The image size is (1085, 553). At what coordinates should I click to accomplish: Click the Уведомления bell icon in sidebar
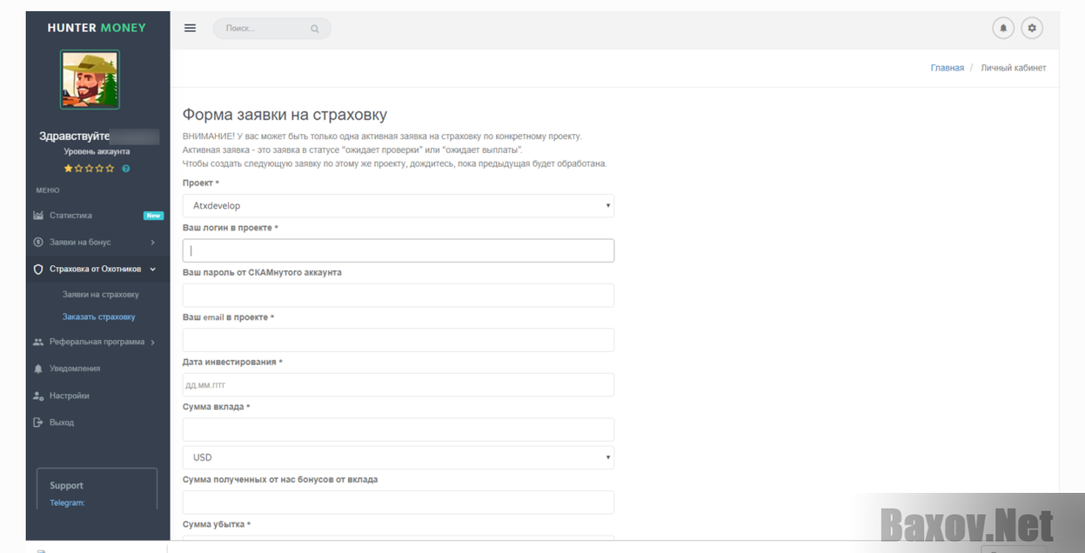point(38,369)
